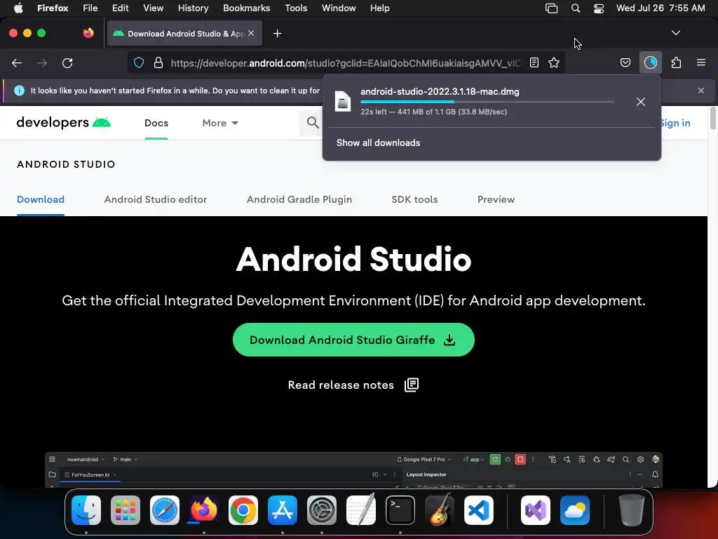Open TextEdit from the Dock
This screenshot has height=539, width=718.
pos(361,510)
